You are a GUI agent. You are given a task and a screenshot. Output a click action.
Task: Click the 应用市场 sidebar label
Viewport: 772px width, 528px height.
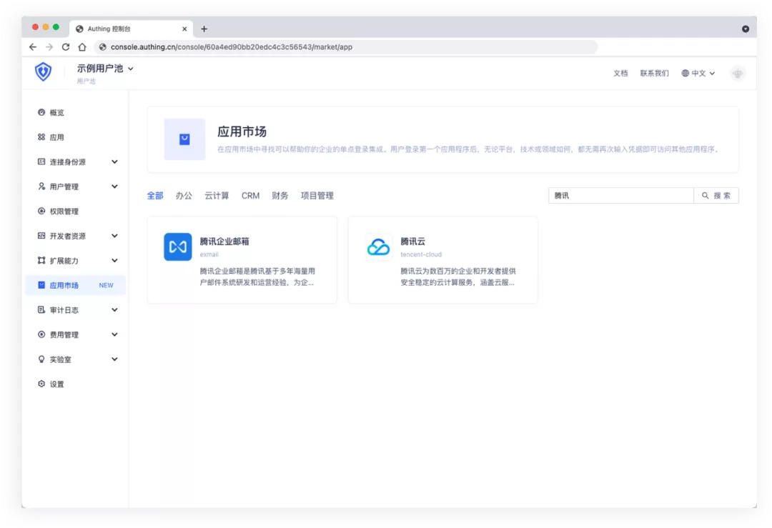pos(64,285)
